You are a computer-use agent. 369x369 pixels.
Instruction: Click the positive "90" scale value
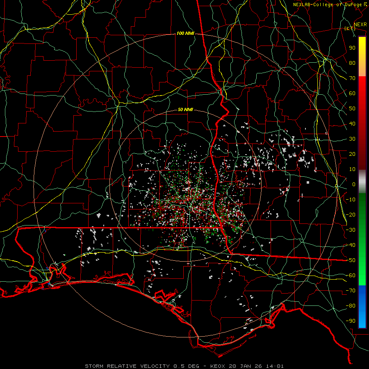[x=352, y=48]
